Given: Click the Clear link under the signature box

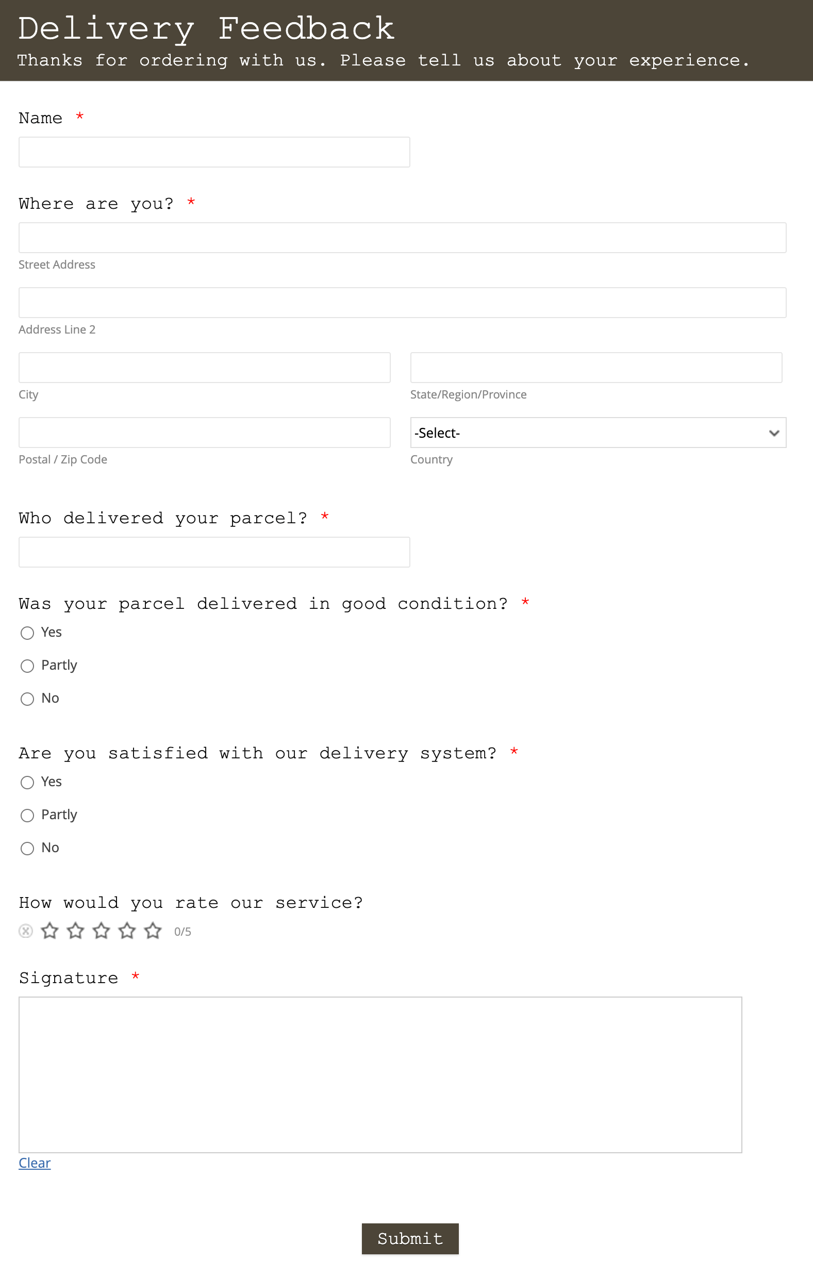Looking at the screenshot, I should [x=34, y=1163].
